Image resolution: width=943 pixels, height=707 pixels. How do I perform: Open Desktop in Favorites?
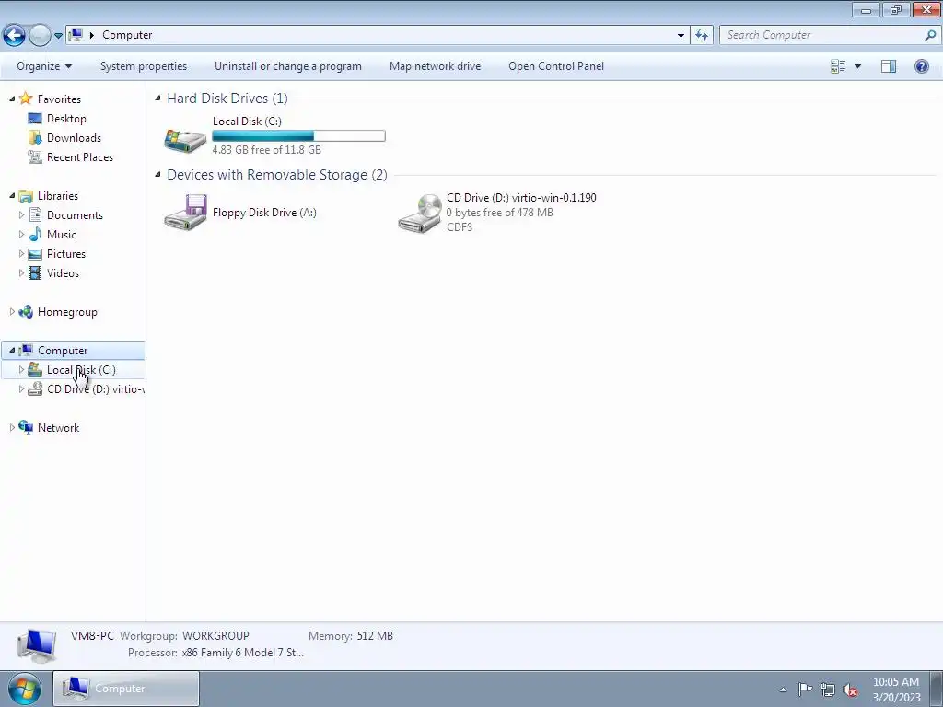click(x=66, y=119)
